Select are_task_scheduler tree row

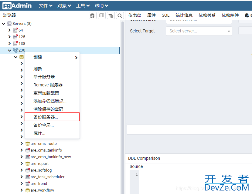(x=60, y=177)
